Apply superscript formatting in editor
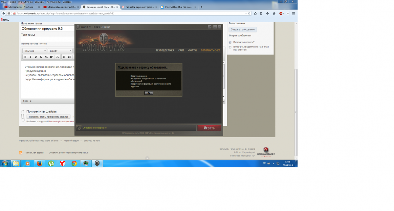394x211 pixels. point(52,57)
